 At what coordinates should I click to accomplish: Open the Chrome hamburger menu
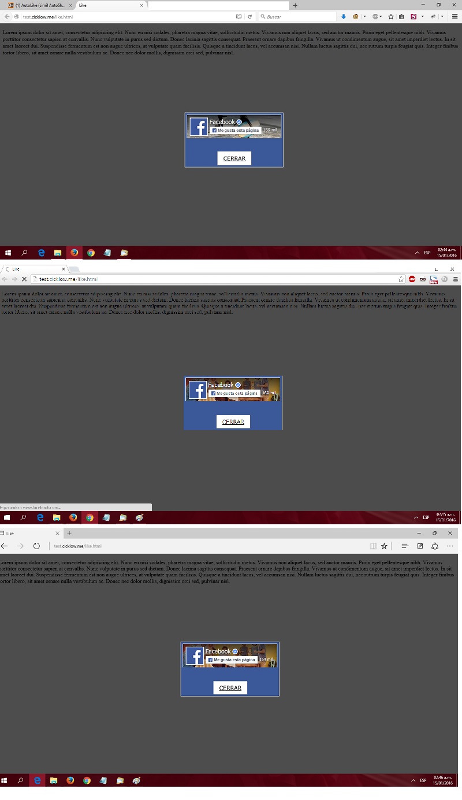[456, 279]
